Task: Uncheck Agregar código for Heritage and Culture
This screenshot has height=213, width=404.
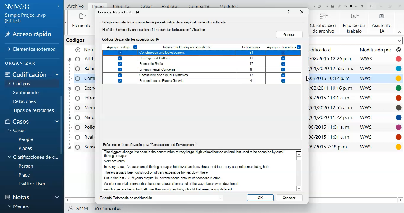Action: click(x=120, y=58)
